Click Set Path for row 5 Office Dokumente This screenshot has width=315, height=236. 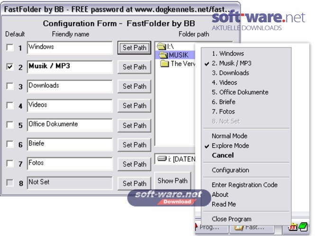(135, 126)
